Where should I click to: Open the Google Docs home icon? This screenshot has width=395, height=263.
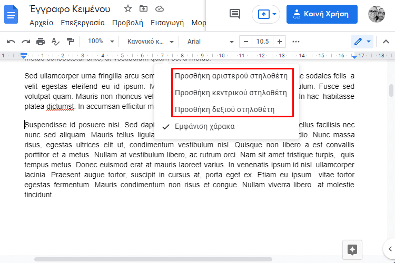point(11,15)
